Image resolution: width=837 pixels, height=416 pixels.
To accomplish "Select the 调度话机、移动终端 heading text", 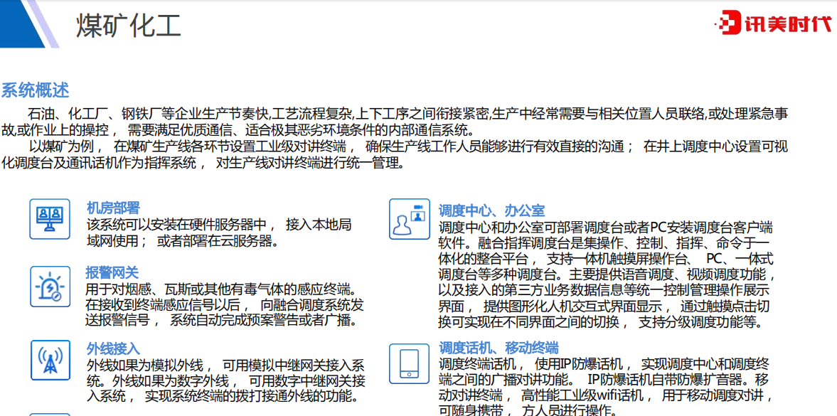I will pyautogui.click(x=498, y=348).
